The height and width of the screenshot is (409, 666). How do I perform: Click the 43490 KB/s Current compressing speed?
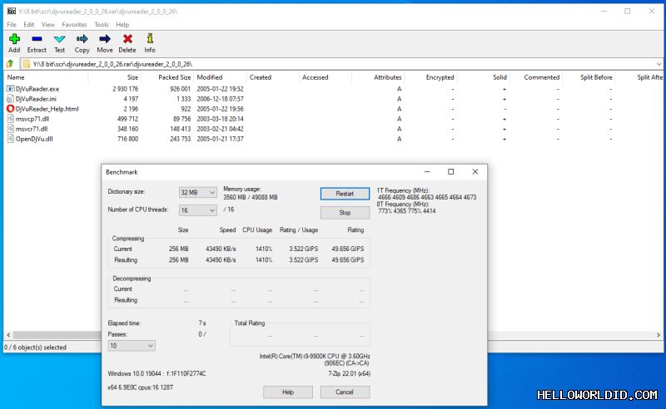click(x=221, y=249)
